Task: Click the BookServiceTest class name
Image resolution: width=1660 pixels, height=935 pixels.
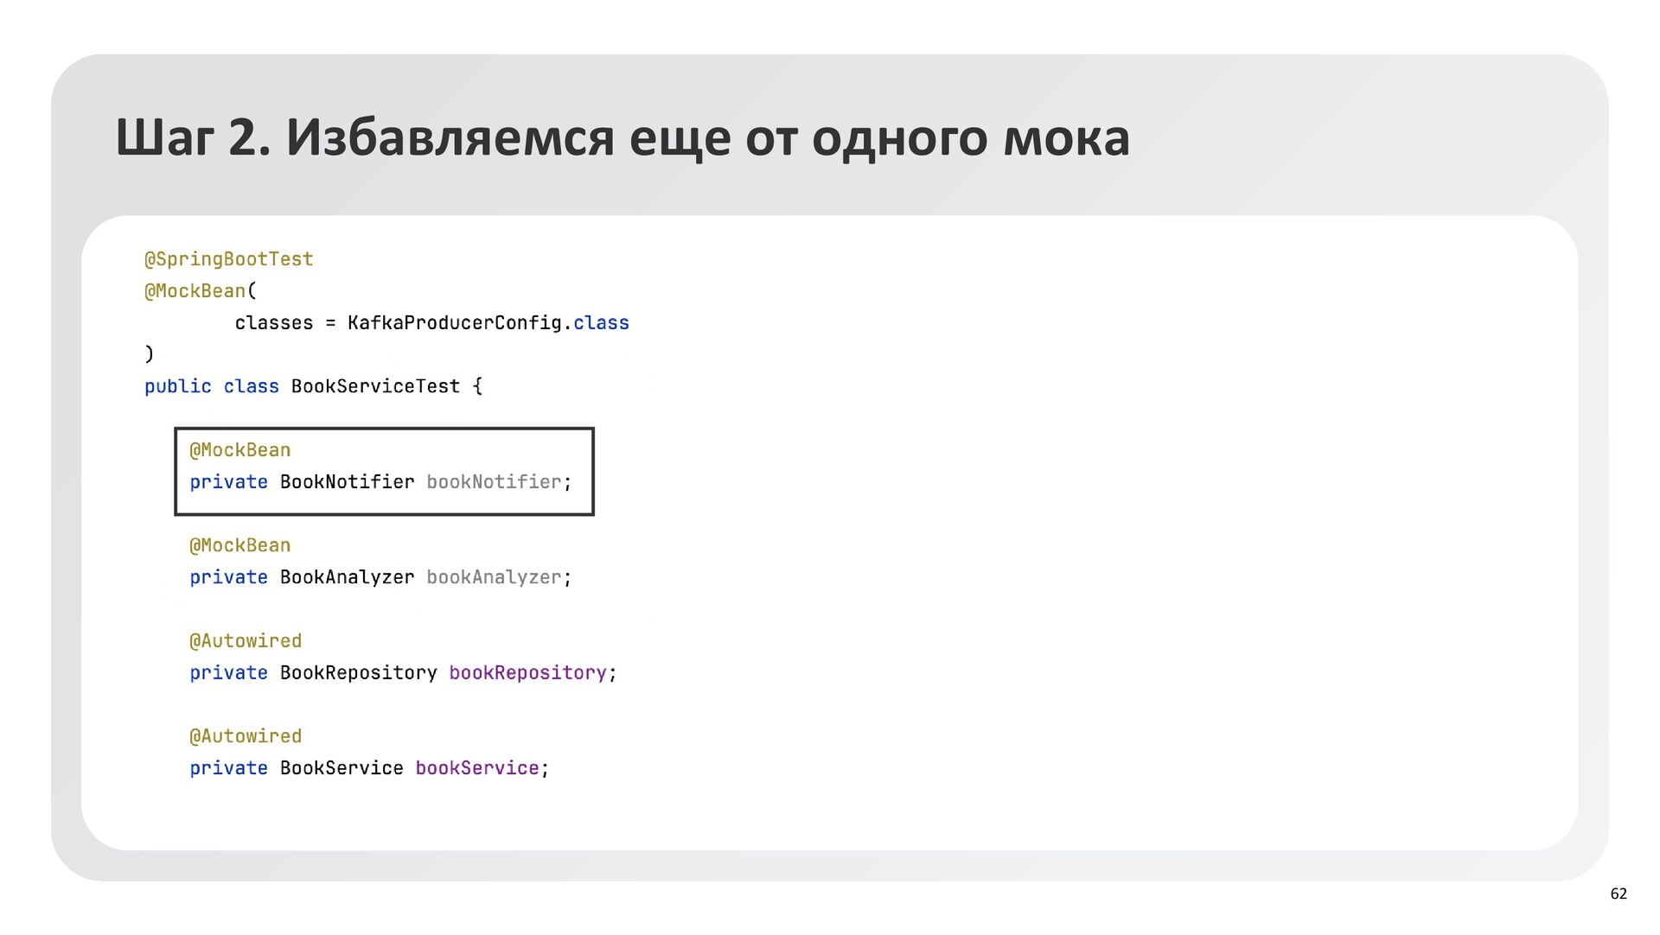Action: pos(375,386)
